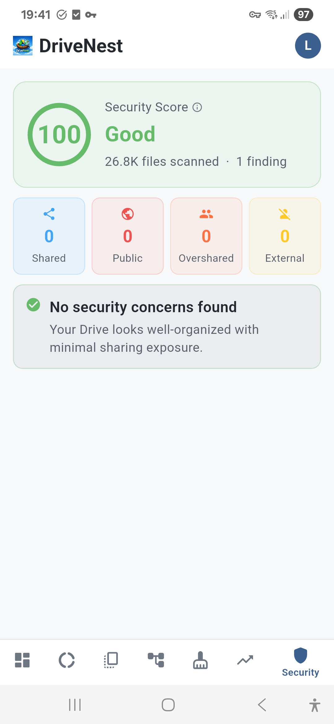Image resolution: width=334 pixels, height=724 pixels.
Task: Click the yellow icon above External
Action: [285, 214]
